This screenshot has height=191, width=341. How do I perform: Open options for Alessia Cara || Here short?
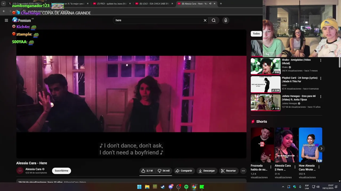[x=295, y=167]
